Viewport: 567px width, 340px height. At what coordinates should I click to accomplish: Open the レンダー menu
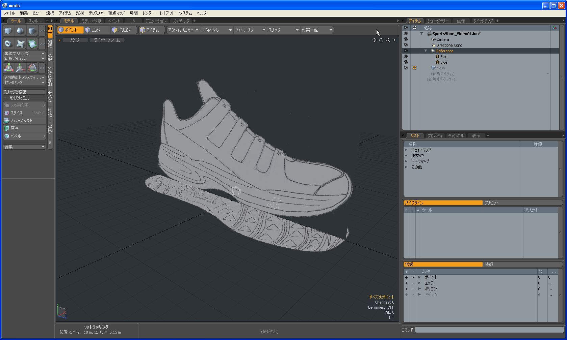[x=148, y=13]
